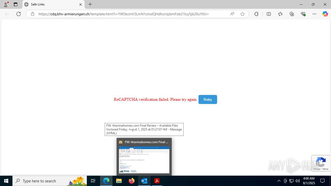Open Task View button
Viewport: 331px width, 186px height.
pos(93,181)
